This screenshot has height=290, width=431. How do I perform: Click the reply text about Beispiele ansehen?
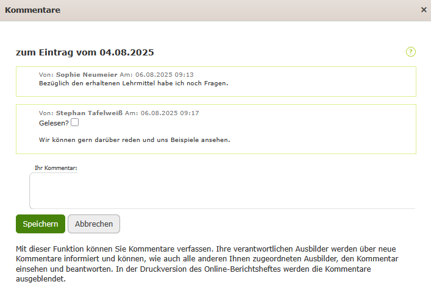pyautogui.click(x=134, y=140)
